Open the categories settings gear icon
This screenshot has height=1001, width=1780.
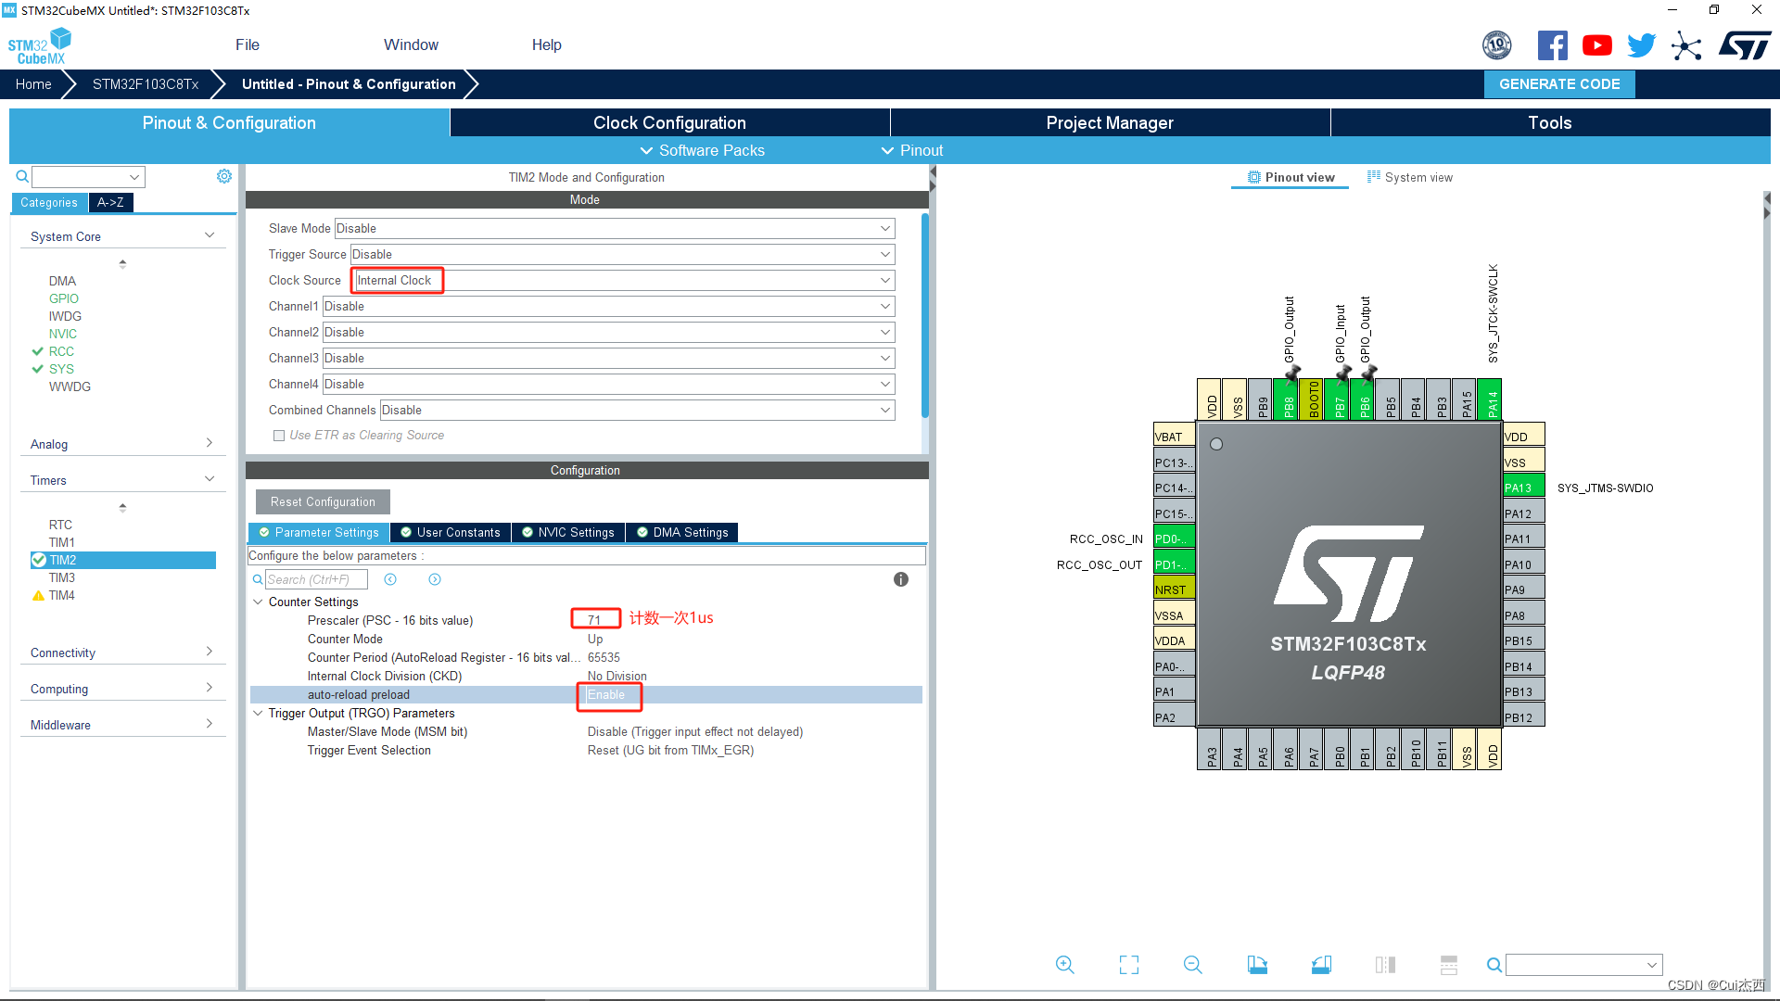(224, 176)
